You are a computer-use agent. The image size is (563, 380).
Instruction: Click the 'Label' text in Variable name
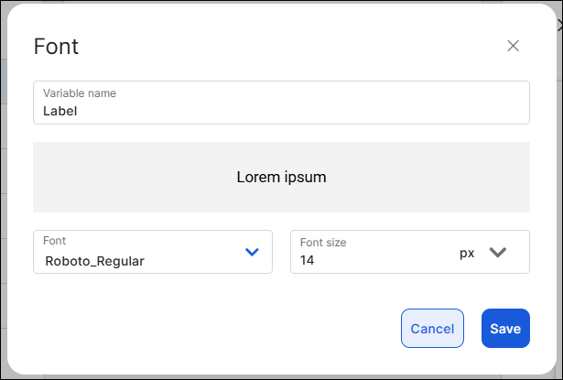point(60,111)
